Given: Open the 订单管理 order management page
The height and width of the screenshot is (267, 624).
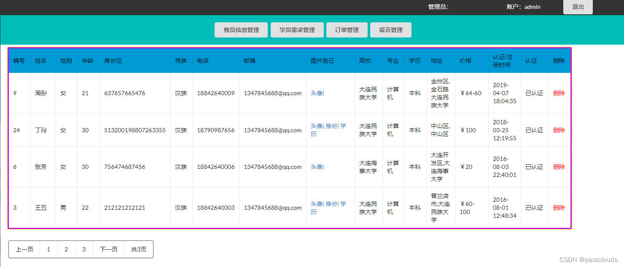Looking at the screenshot, I should pyautogui.click(x=347, y=29).
